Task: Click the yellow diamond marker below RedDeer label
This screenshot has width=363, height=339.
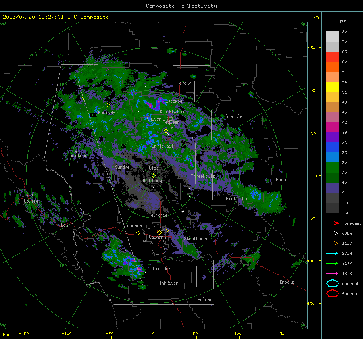Action: coord(166,131)
